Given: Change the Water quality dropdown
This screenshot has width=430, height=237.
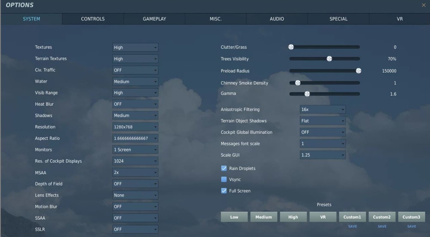Looking at the screenshot, I should click(135, 82).
